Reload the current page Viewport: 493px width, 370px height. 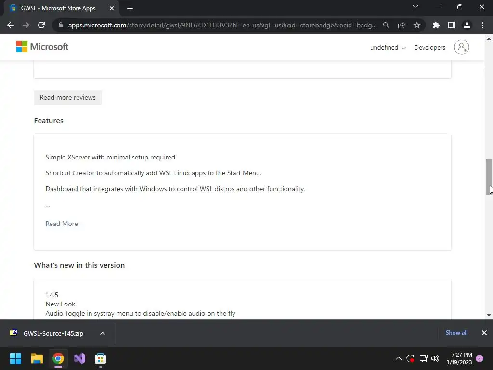click(x=41, y=25)
